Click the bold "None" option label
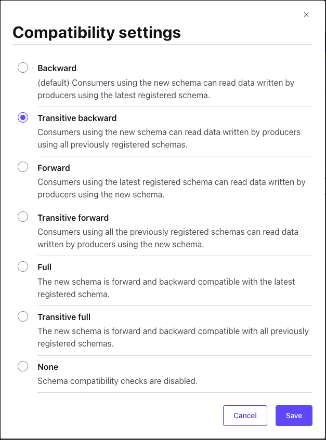 (x=48, y=367)
